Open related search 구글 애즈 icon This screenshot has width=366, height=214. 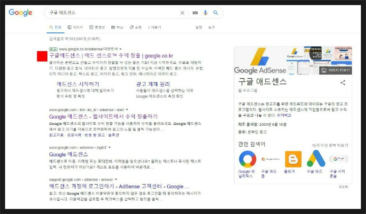pos(316,159)
